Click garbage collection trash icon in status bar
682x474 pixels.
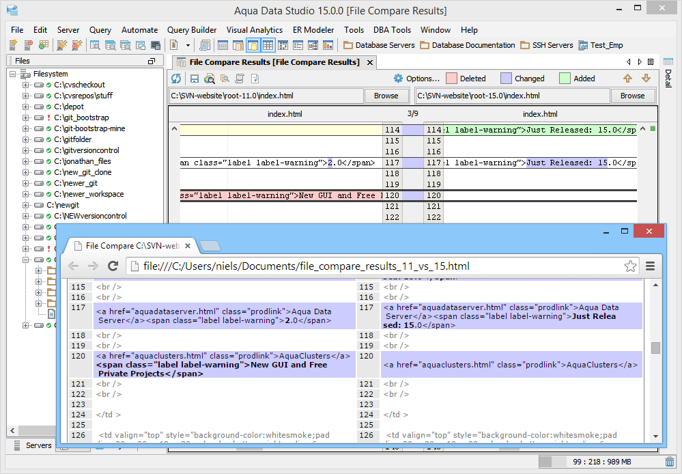(x=669, y=462)
